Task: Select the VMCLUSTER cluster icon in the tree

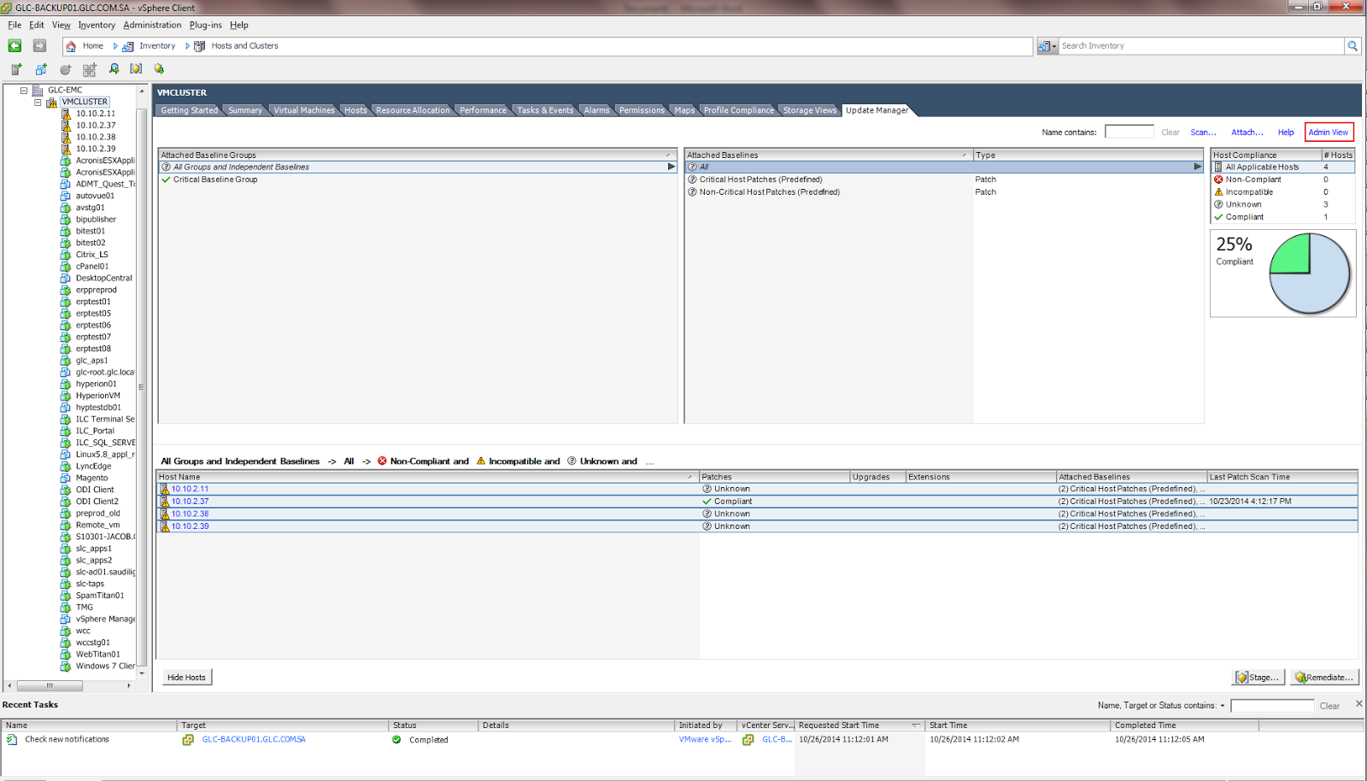Action: tap(53, 102)
